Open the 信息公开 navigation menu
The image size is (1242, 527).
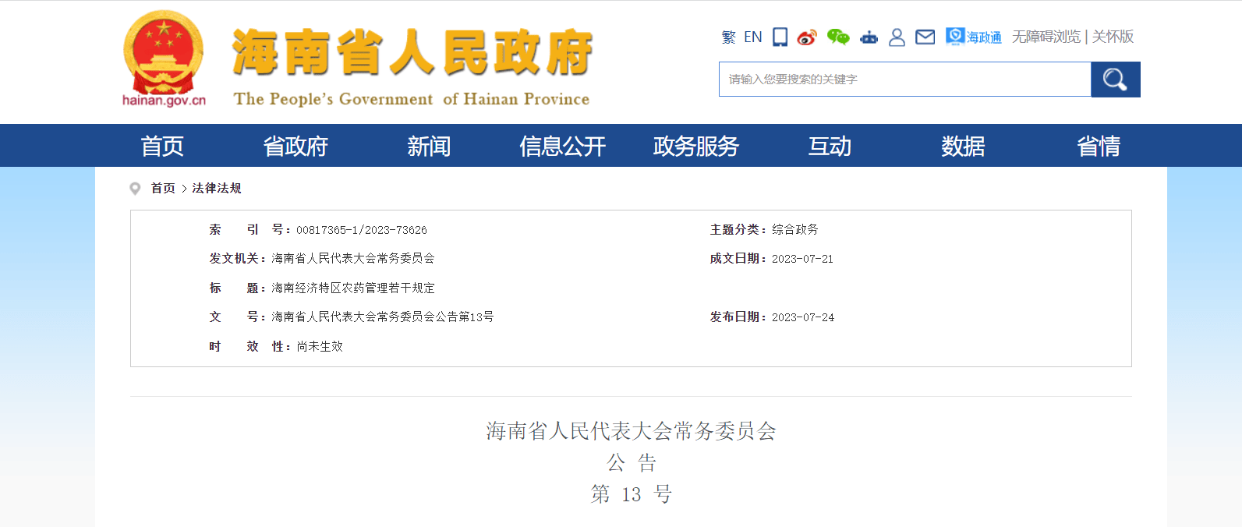(x=562, y=146)
